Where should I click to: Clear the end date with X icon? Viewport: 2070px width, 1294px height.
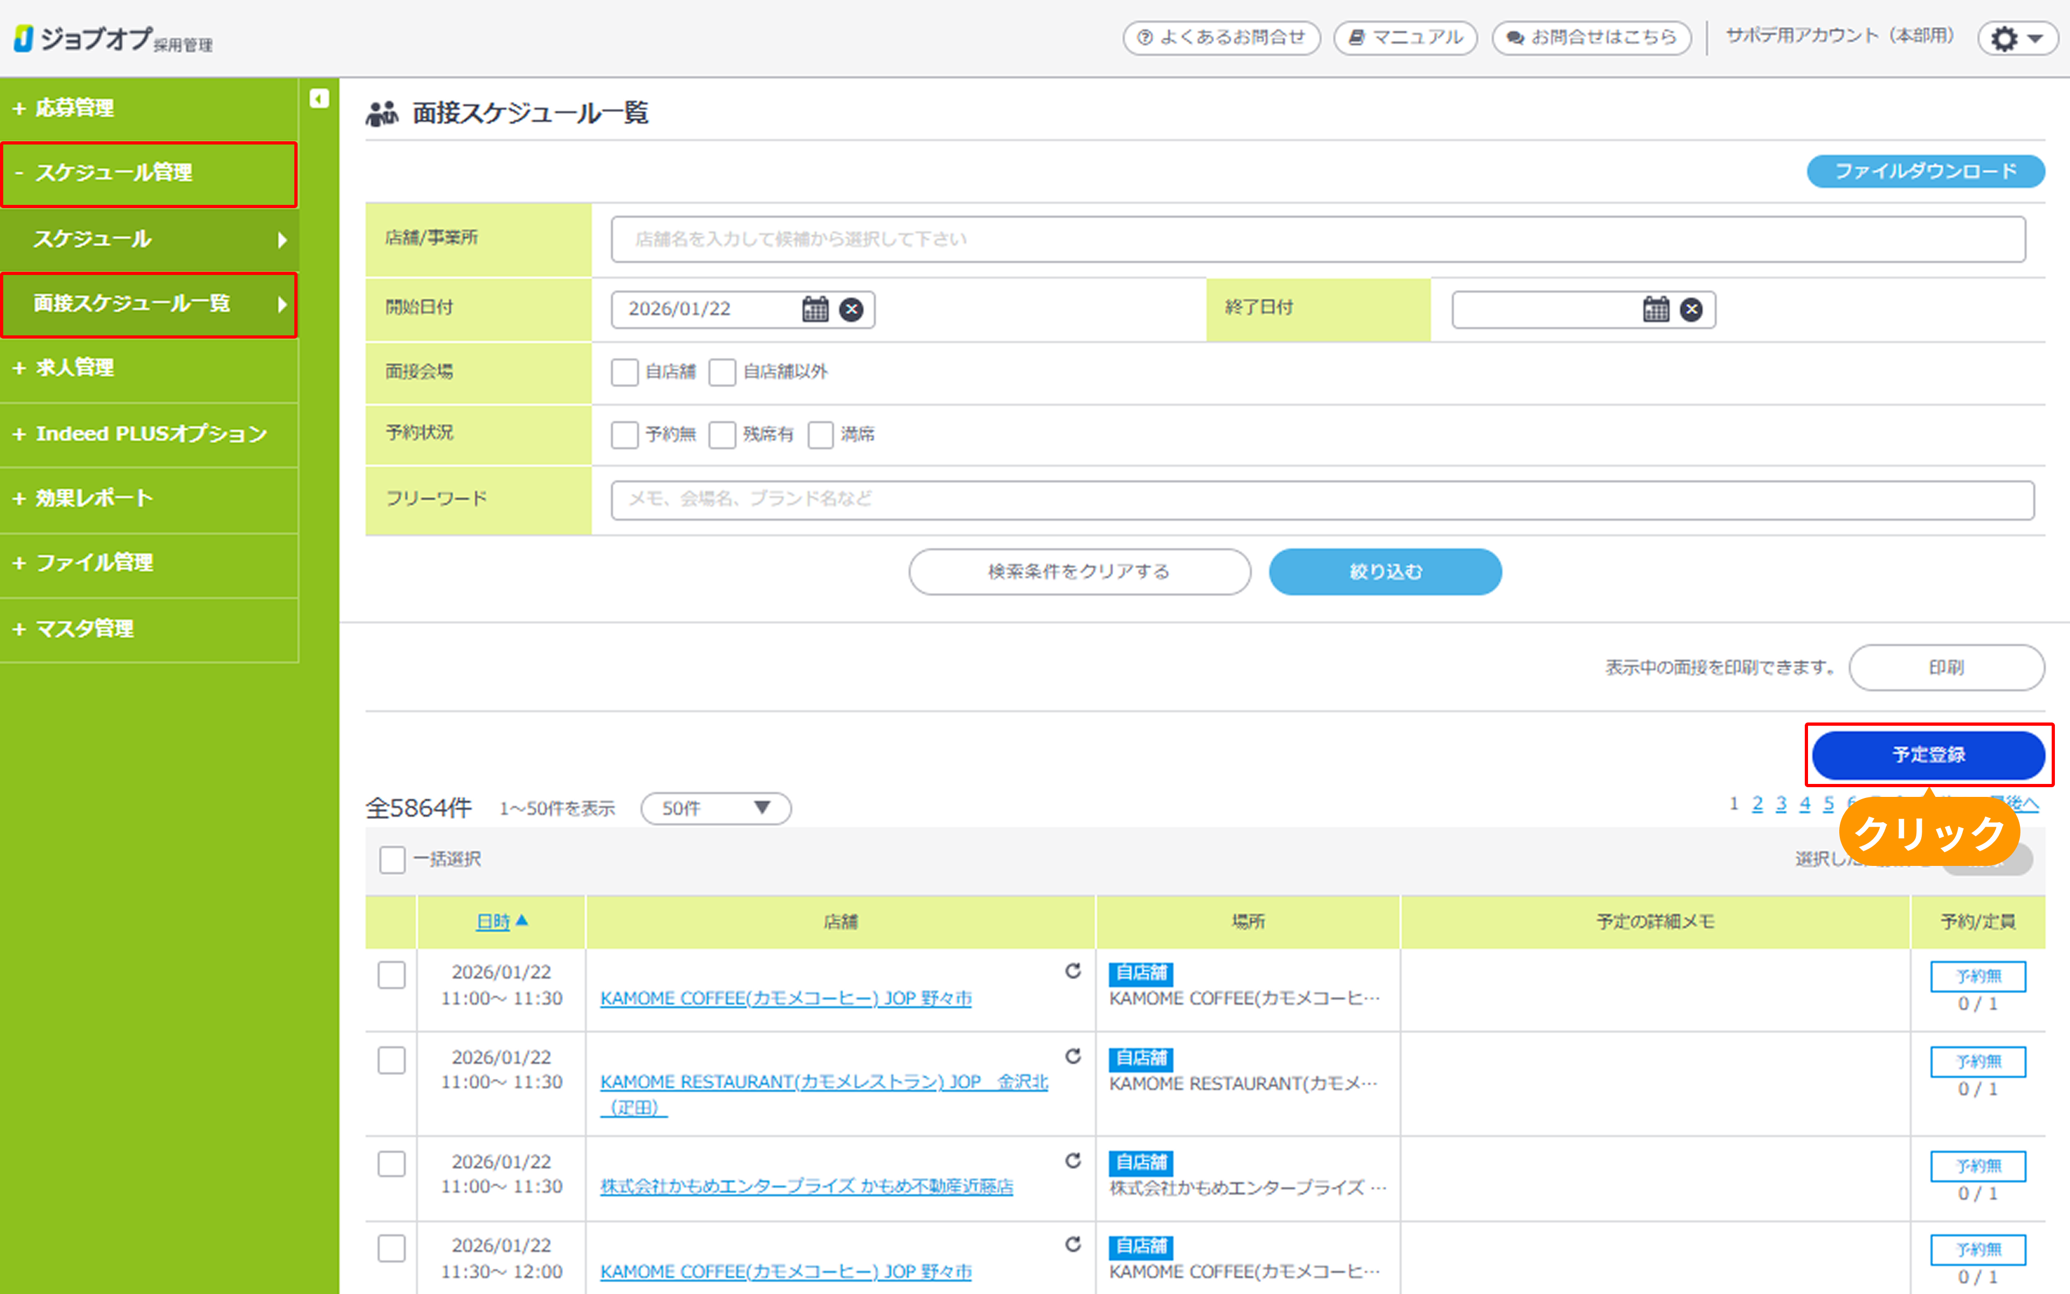click(1691, 309)
